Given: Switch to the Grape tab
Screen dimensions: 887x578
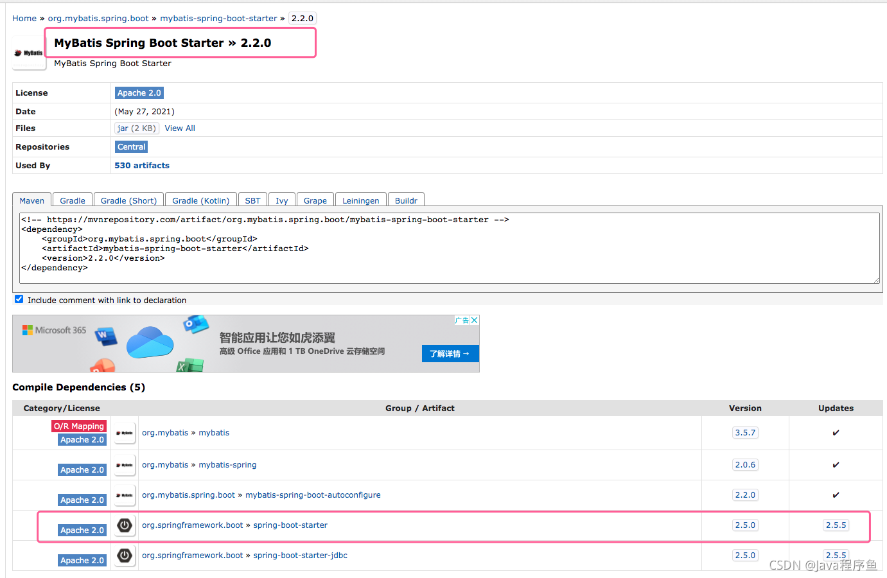Looking at the screenshot, I should (x=315, y=200).
